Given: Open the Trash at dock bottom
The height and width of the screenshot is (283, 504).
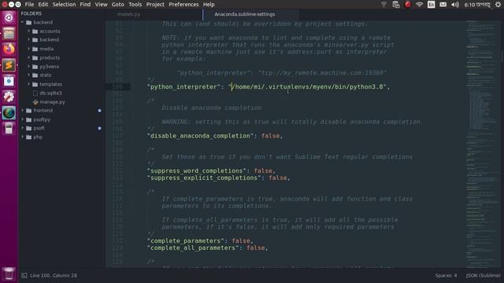Looking at the screenshot, I should (9, 274).
